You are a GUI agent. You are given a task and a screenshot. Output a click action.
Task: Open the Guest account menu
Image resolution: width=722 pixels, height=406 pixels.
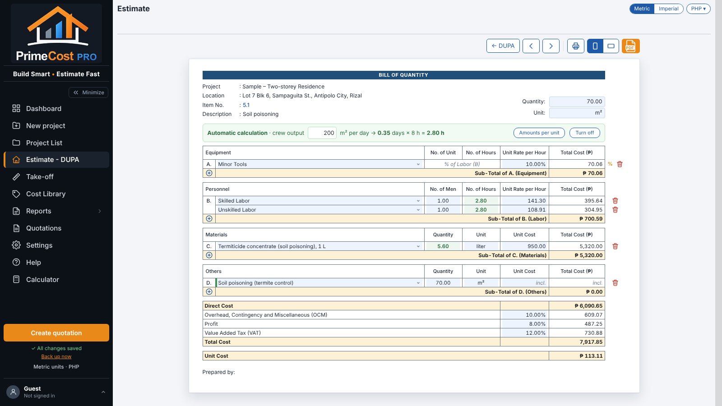click(x=56, y=392)
